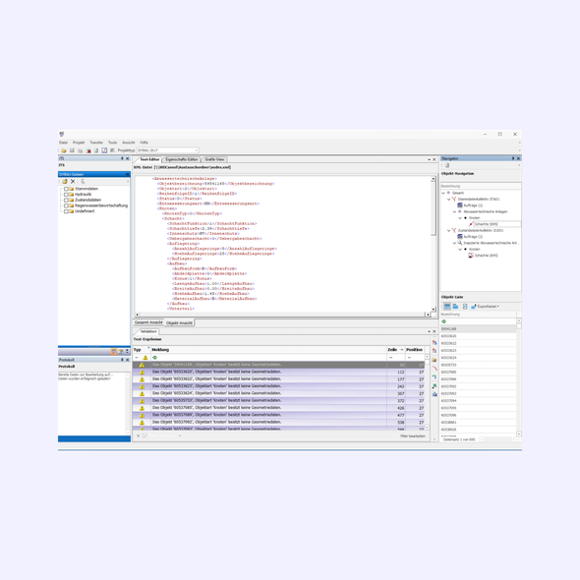Click the XML editor vertical scrollbar
Image resolution: width=580 pixels, height=580 pixels.
click(434, 244)
